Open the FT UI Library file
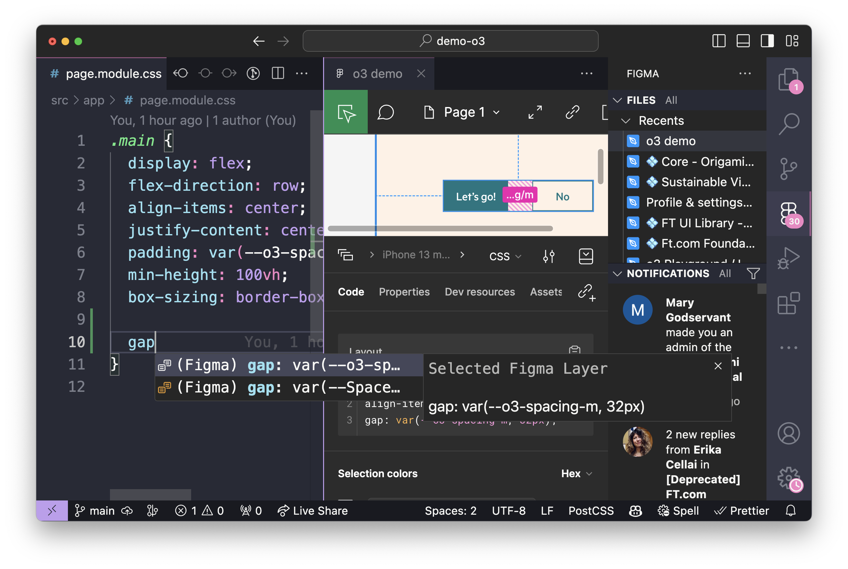The width and height of the screenshot is (848, 569). [x=688, y=223]
